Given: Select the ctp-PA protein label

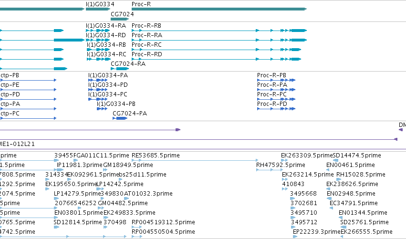Looking at the screenshot, I should pos(10,104).
